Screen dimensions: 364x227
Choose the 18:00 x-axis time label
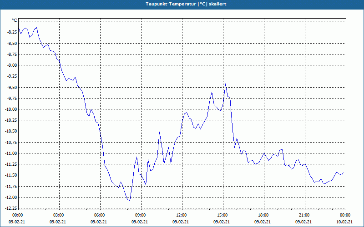point(264,215)
